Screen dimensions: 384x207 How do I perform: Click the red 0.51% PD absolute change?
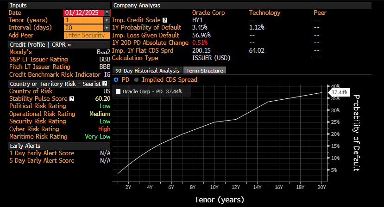[x=200, y=43]
